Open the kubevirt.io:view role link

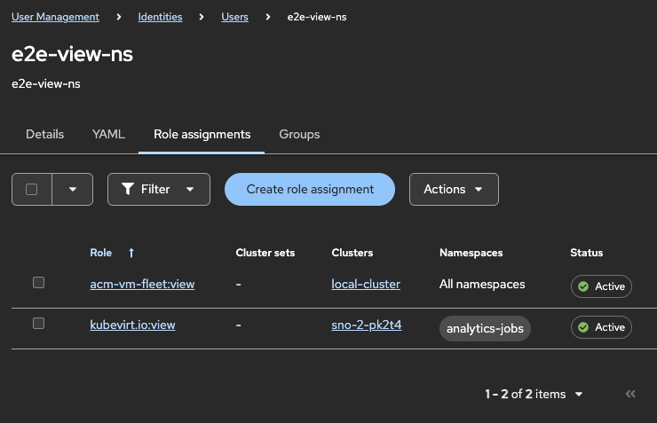tap(132, 325)
